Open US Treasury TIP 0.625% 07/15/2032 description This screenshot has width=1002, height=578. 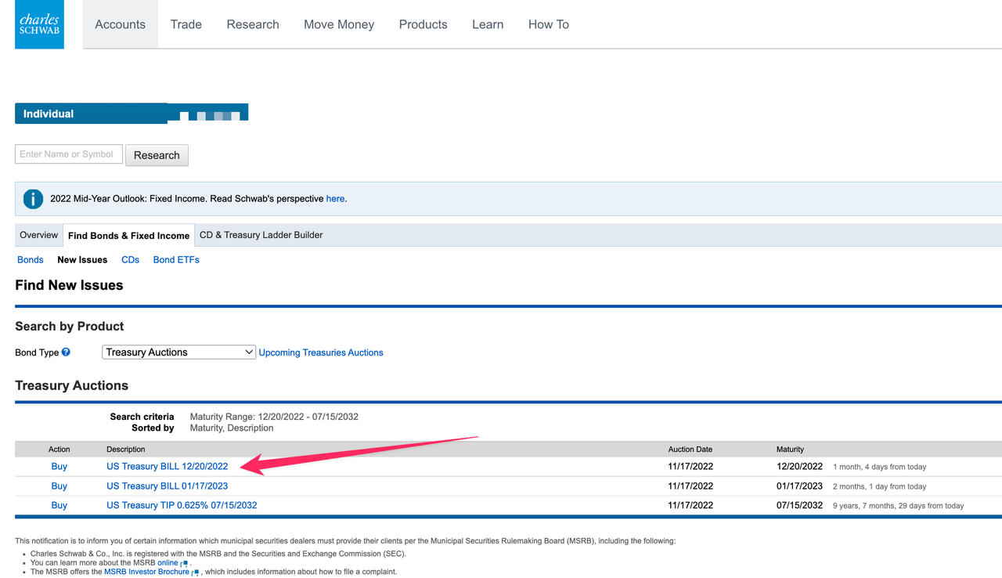[x=182, y=505]
